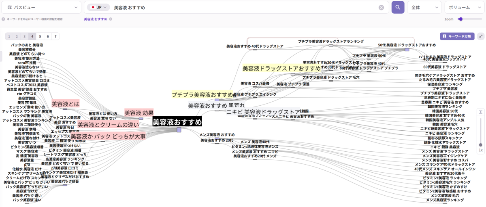Open the JP country selector
Image resolution: width=486 pixels, height=207 pixels.
99,7
